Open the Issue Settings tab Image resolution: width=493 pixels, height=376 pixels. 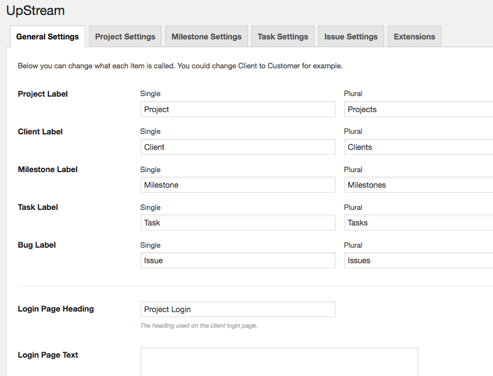pos(351,37)
